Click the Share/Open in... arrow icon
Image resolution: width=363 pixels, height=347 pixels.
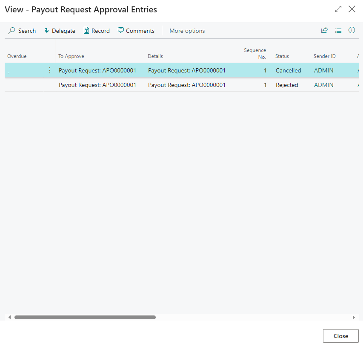[324, 30]
